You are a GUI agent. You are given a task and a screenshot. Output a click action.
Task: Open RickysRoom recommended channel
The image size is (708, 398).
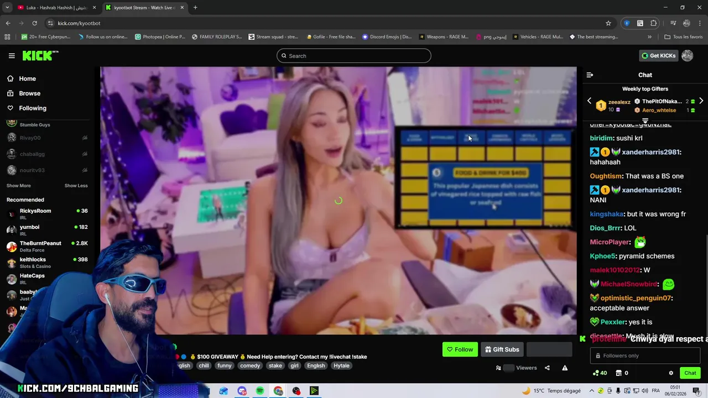click(47, 214)
